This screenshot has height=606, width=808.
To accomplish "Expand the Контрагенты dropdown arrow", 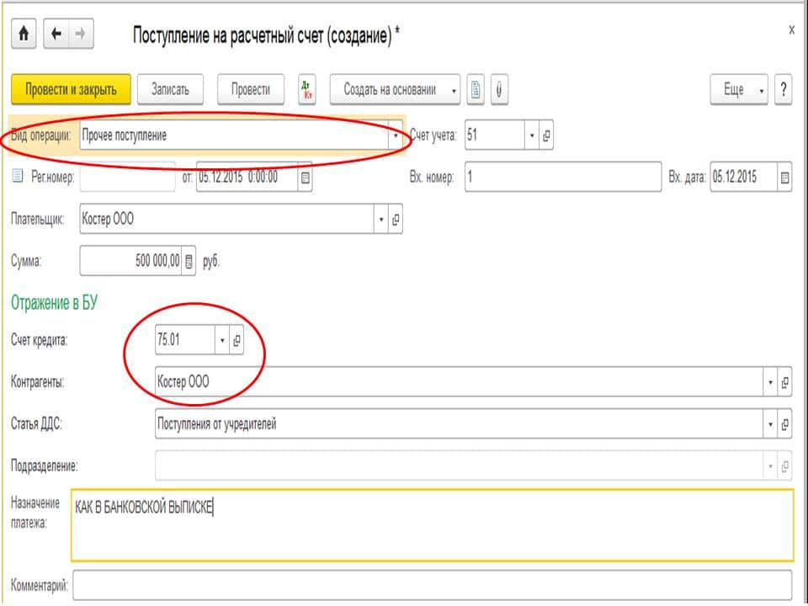I will click(770, 382).
